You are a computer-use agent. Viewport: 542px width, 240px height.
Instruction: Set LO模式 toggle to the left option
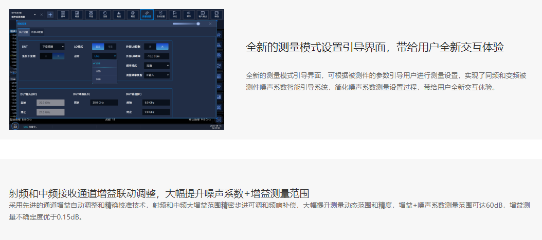[x=98, y=46]
